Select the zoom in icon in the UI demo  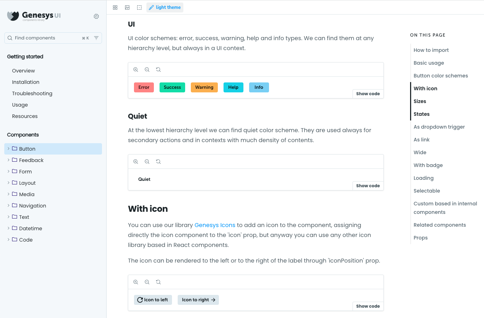point(136,69)
